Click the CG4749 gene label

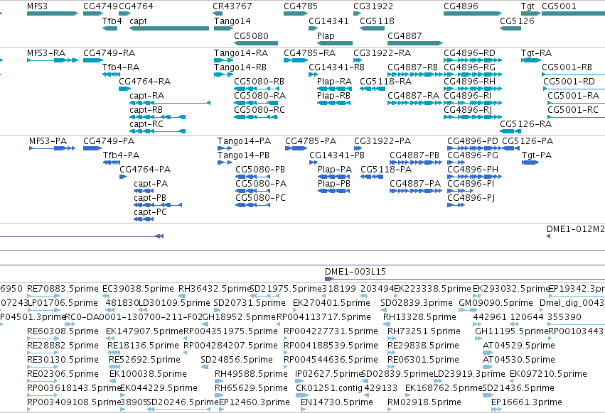coord(100,6)
